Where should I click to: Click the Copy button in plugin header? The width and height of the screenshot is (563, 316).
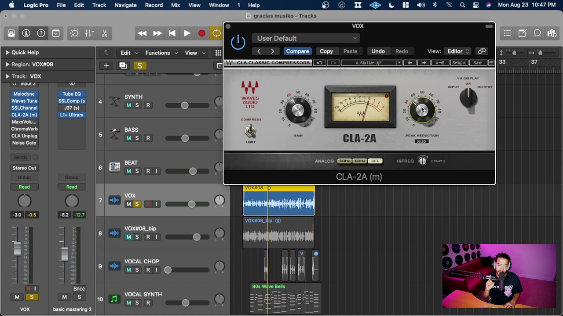(x=326, y=51)
